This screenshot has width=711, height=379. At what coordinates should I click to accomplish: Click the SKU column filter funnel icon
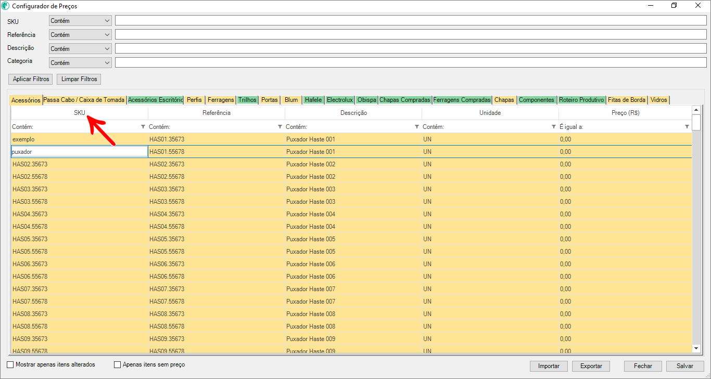tap(143, 127)
